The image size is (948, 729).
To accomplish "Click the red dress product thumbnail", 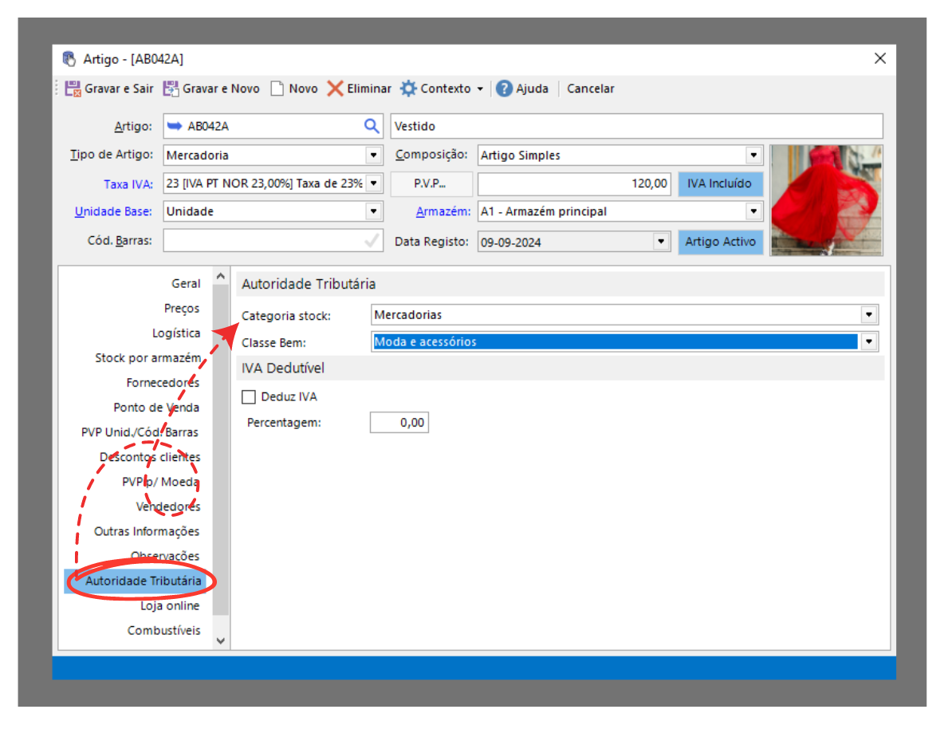I will (x=826, y=200).
